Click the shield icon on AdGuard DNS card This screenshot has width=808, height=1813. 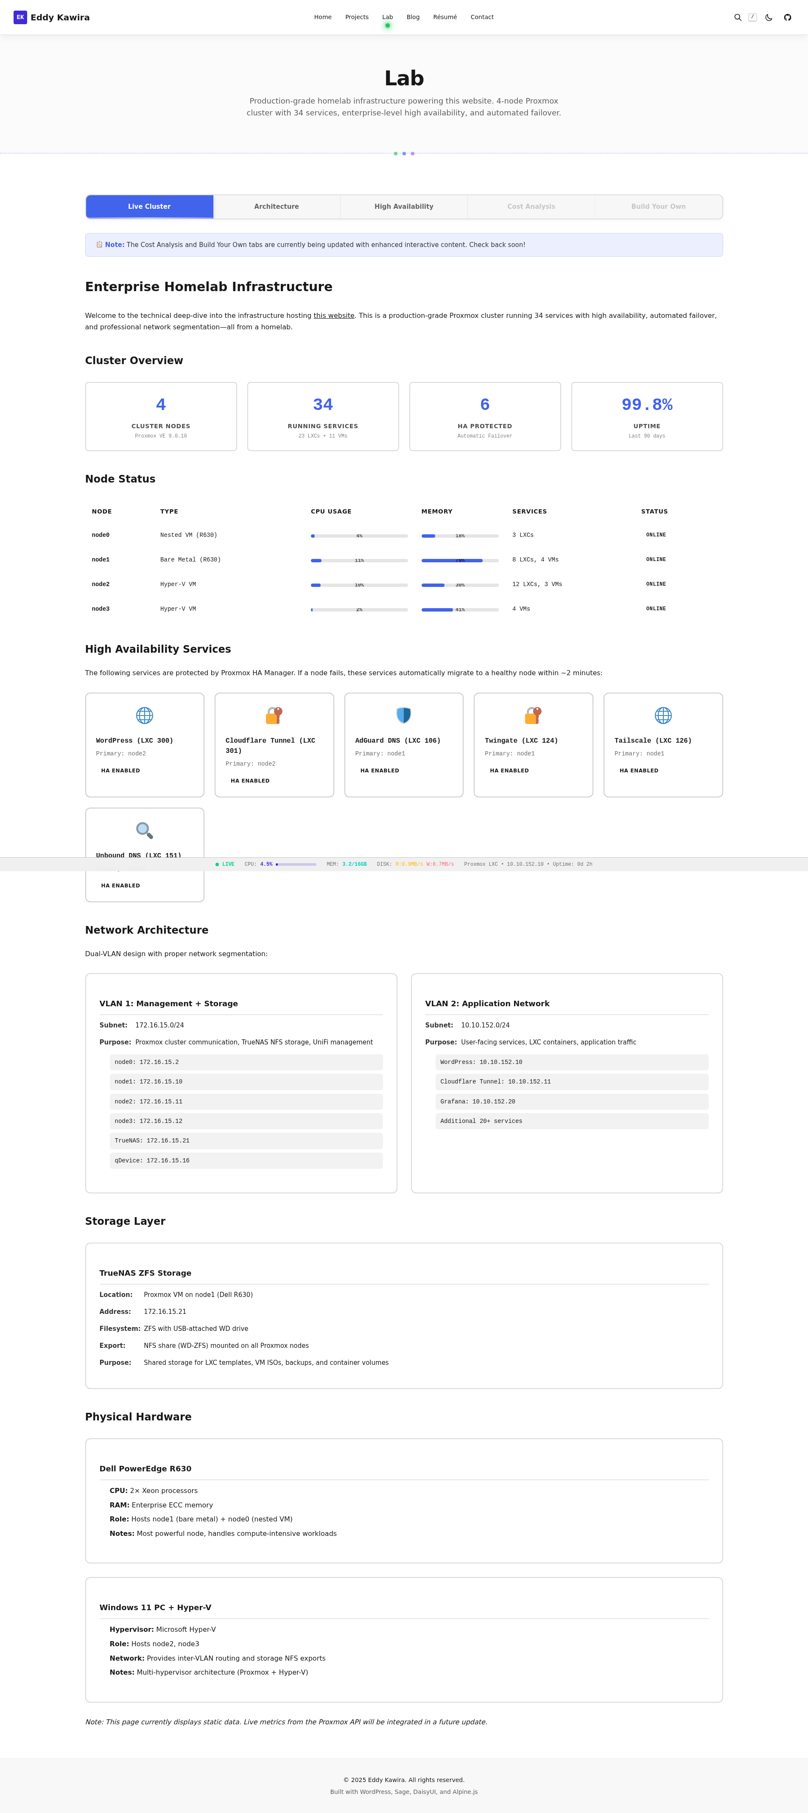point(404,715)
